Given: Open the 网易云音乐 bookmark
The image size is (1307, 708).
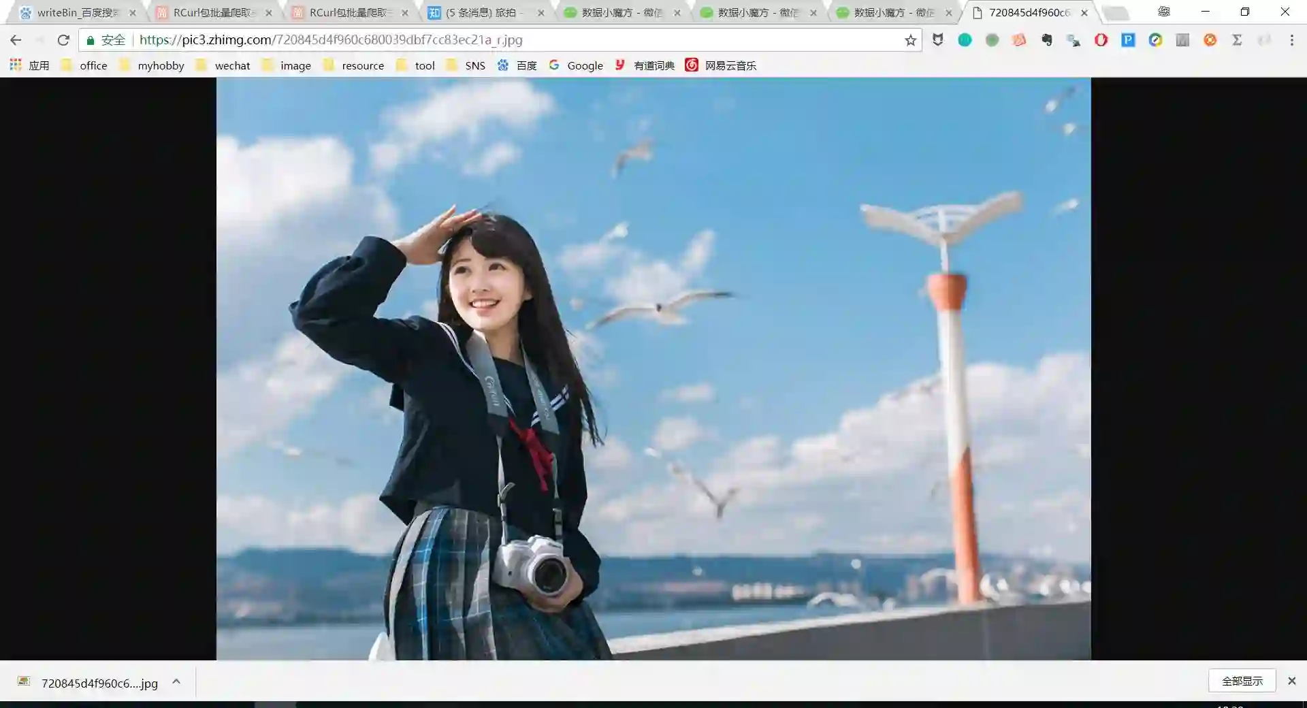Looking at the screenshot, I should tap(721, 65).
